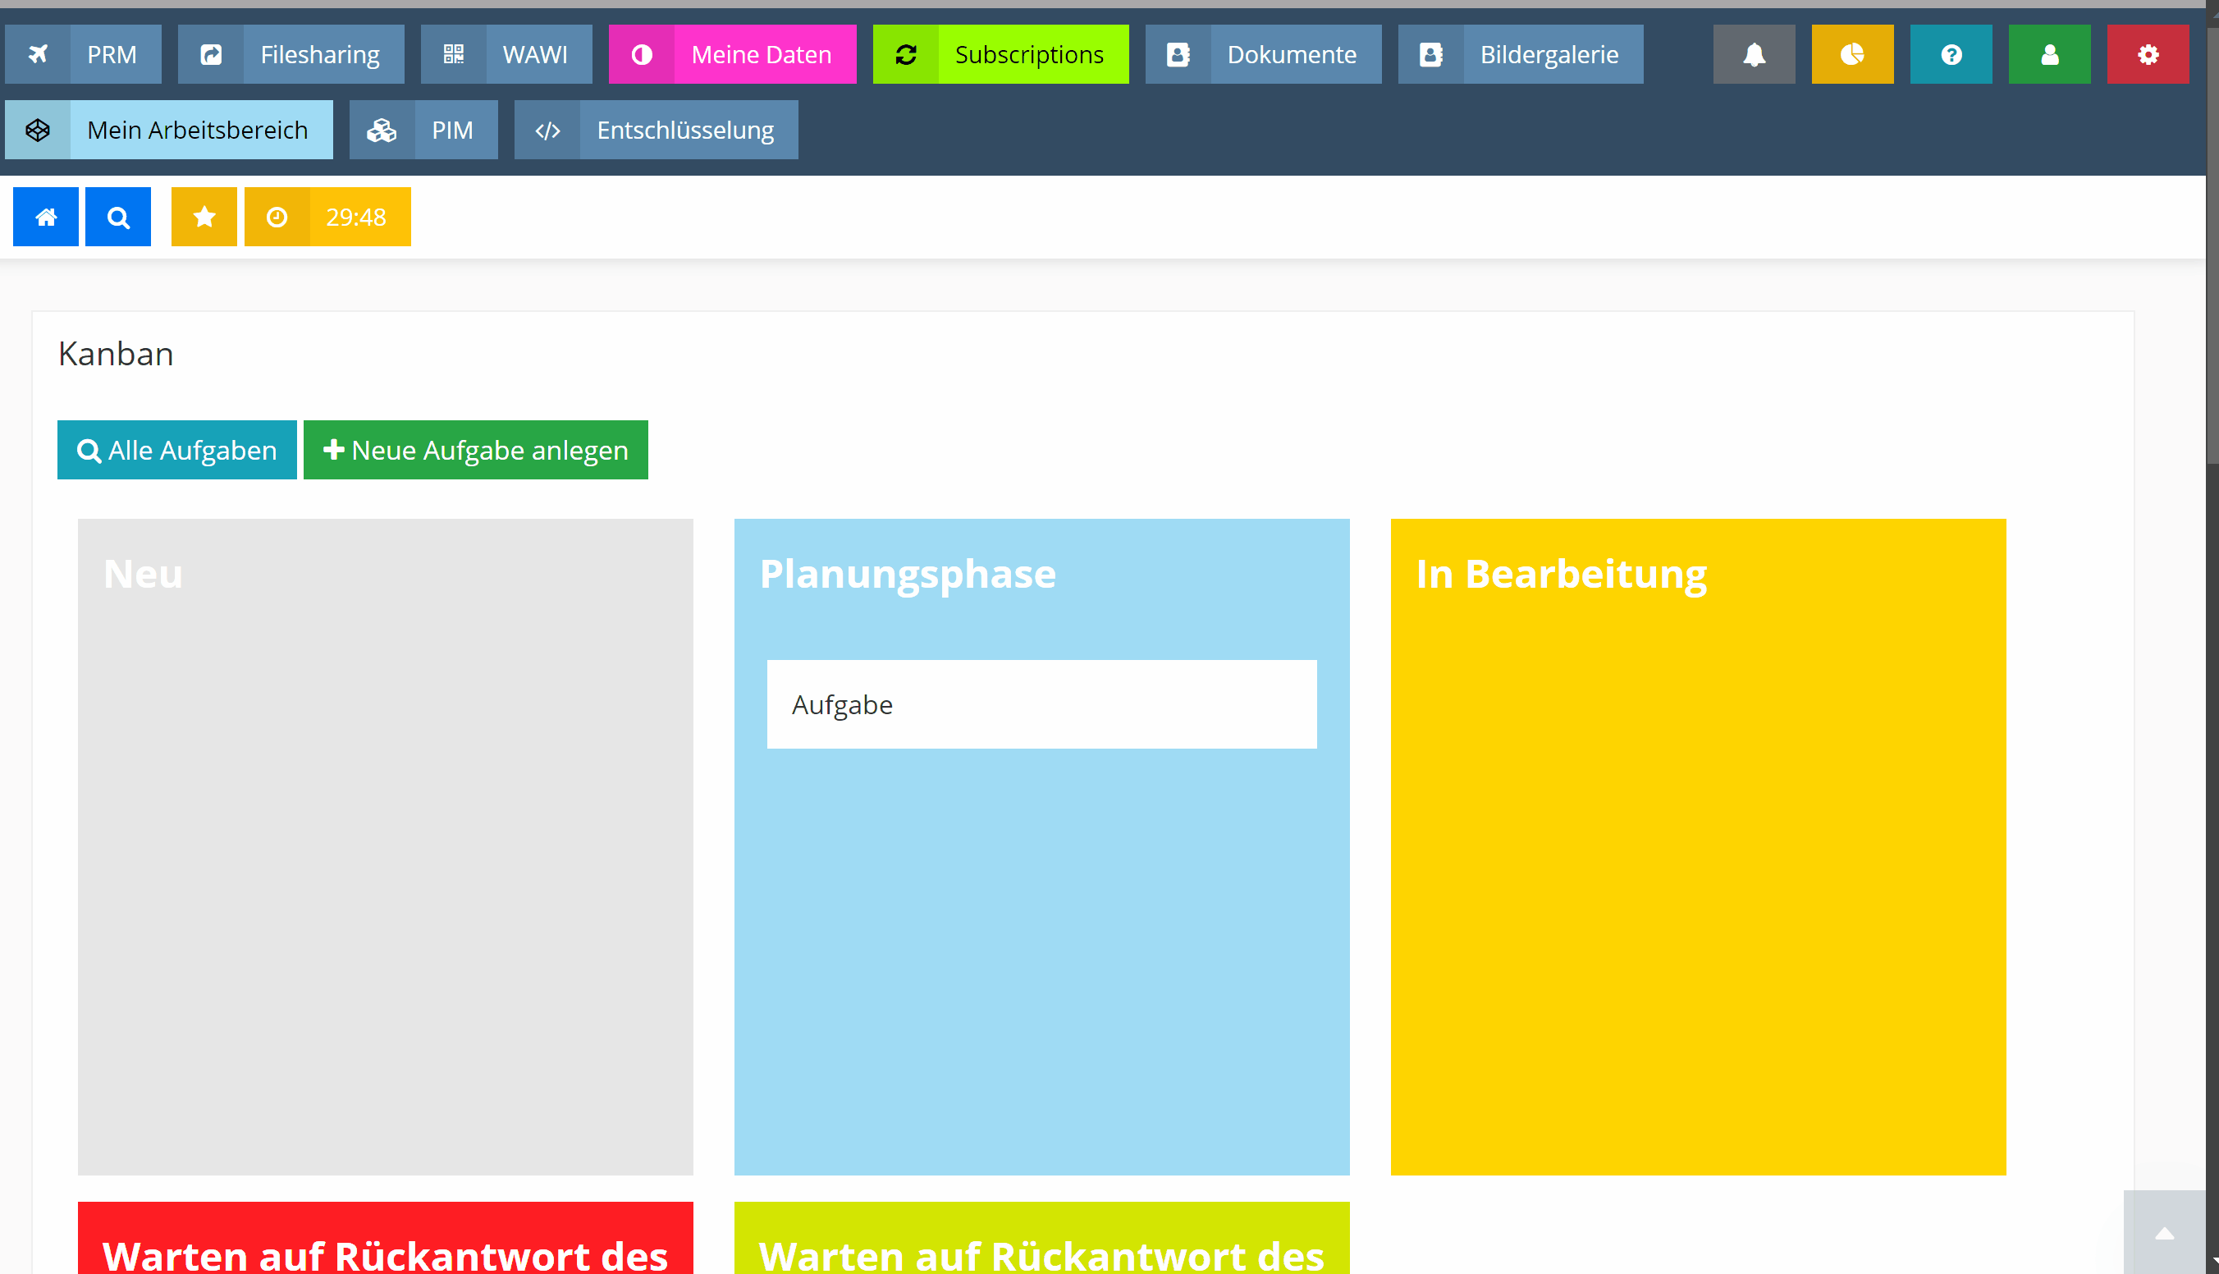Screen dimensions: 2219x1274
Task: Click the question mark help icon
Action: coord(1951,54)
